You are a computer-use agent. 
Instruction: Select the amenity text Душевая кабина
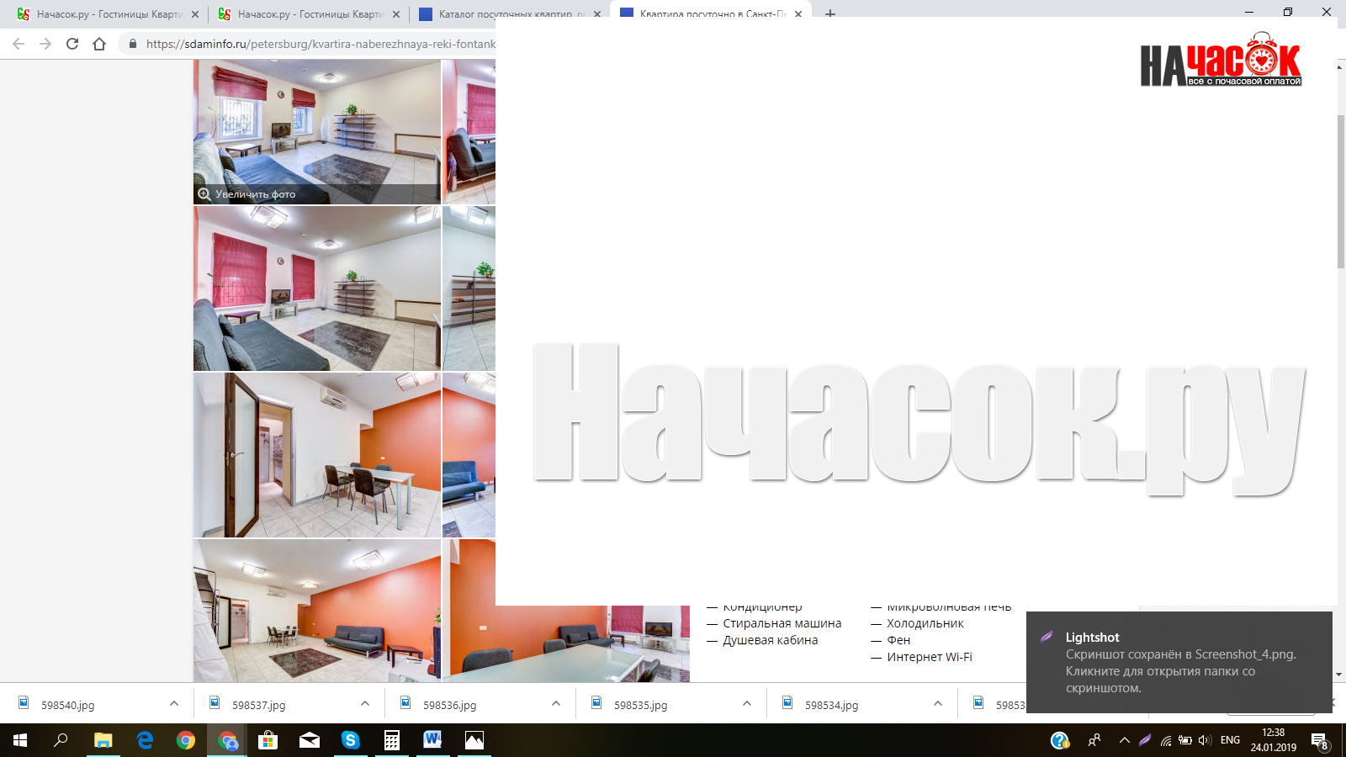point(770,640)
